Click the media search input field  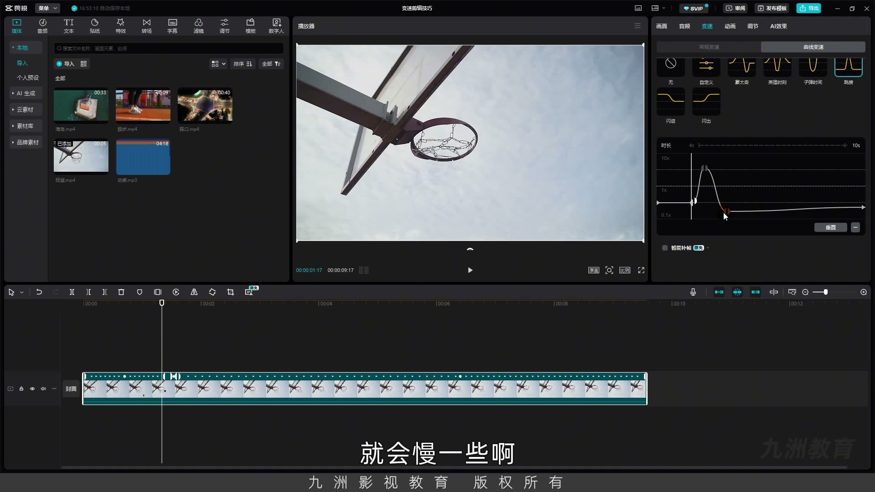[x=169, y=48]
